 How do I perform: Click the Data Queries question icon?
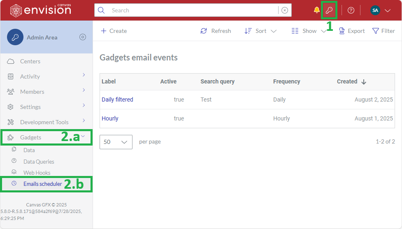pos(14,161)
